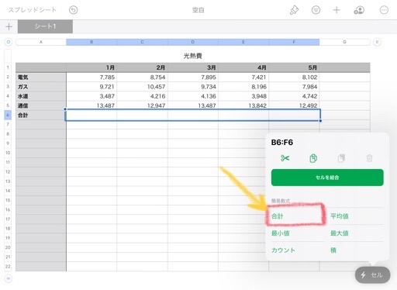The image size is (397, 290).
Task: Select the 合計 label cell in column A
Action: coord(41,115)
